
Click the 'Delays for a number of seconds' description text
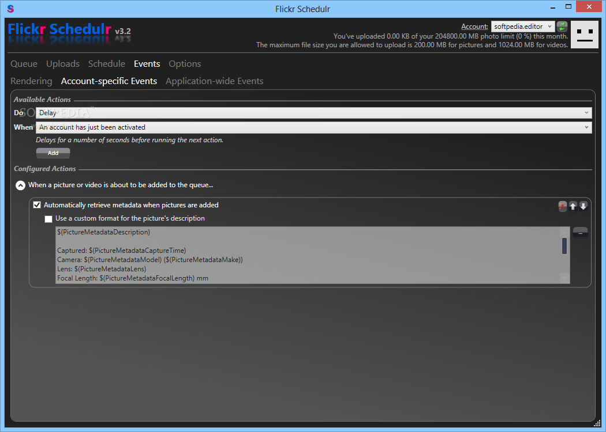click(x=129, y=140)
